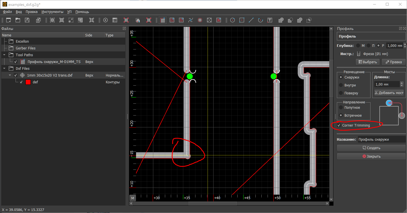
Task: Uncheck the 1mm 30x15x20 V2 trans.dxf file
Action: 16,75
